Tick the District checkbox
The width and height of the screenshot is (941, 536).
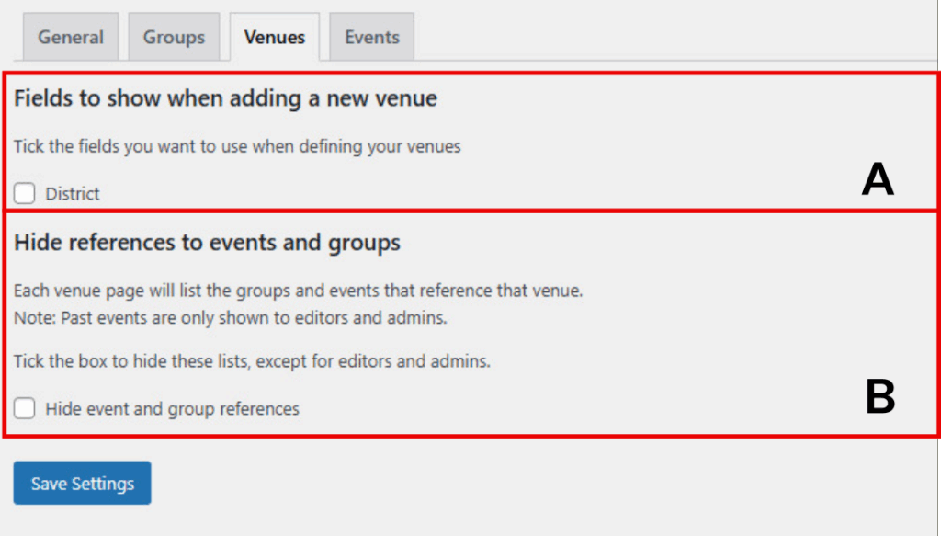pos(25,193)
